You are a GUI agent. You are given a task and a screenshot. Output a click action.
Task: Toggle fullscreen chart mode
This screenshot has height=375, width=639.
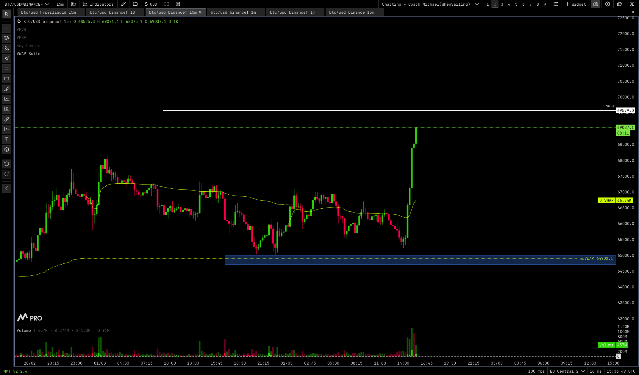pyautogui.click(x=166, y=4)
